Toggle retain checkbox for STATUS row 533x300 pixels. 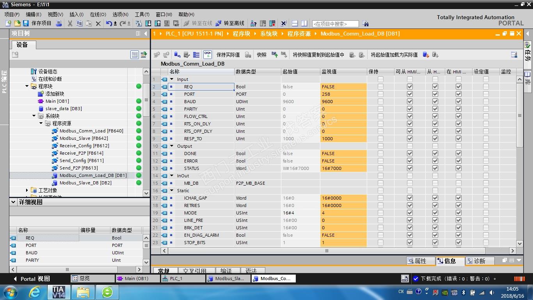point(380,168)
